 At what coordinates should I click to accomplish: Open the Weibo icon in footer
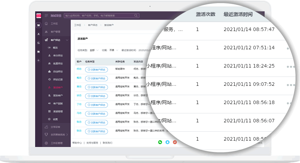(x=175, y=142)
